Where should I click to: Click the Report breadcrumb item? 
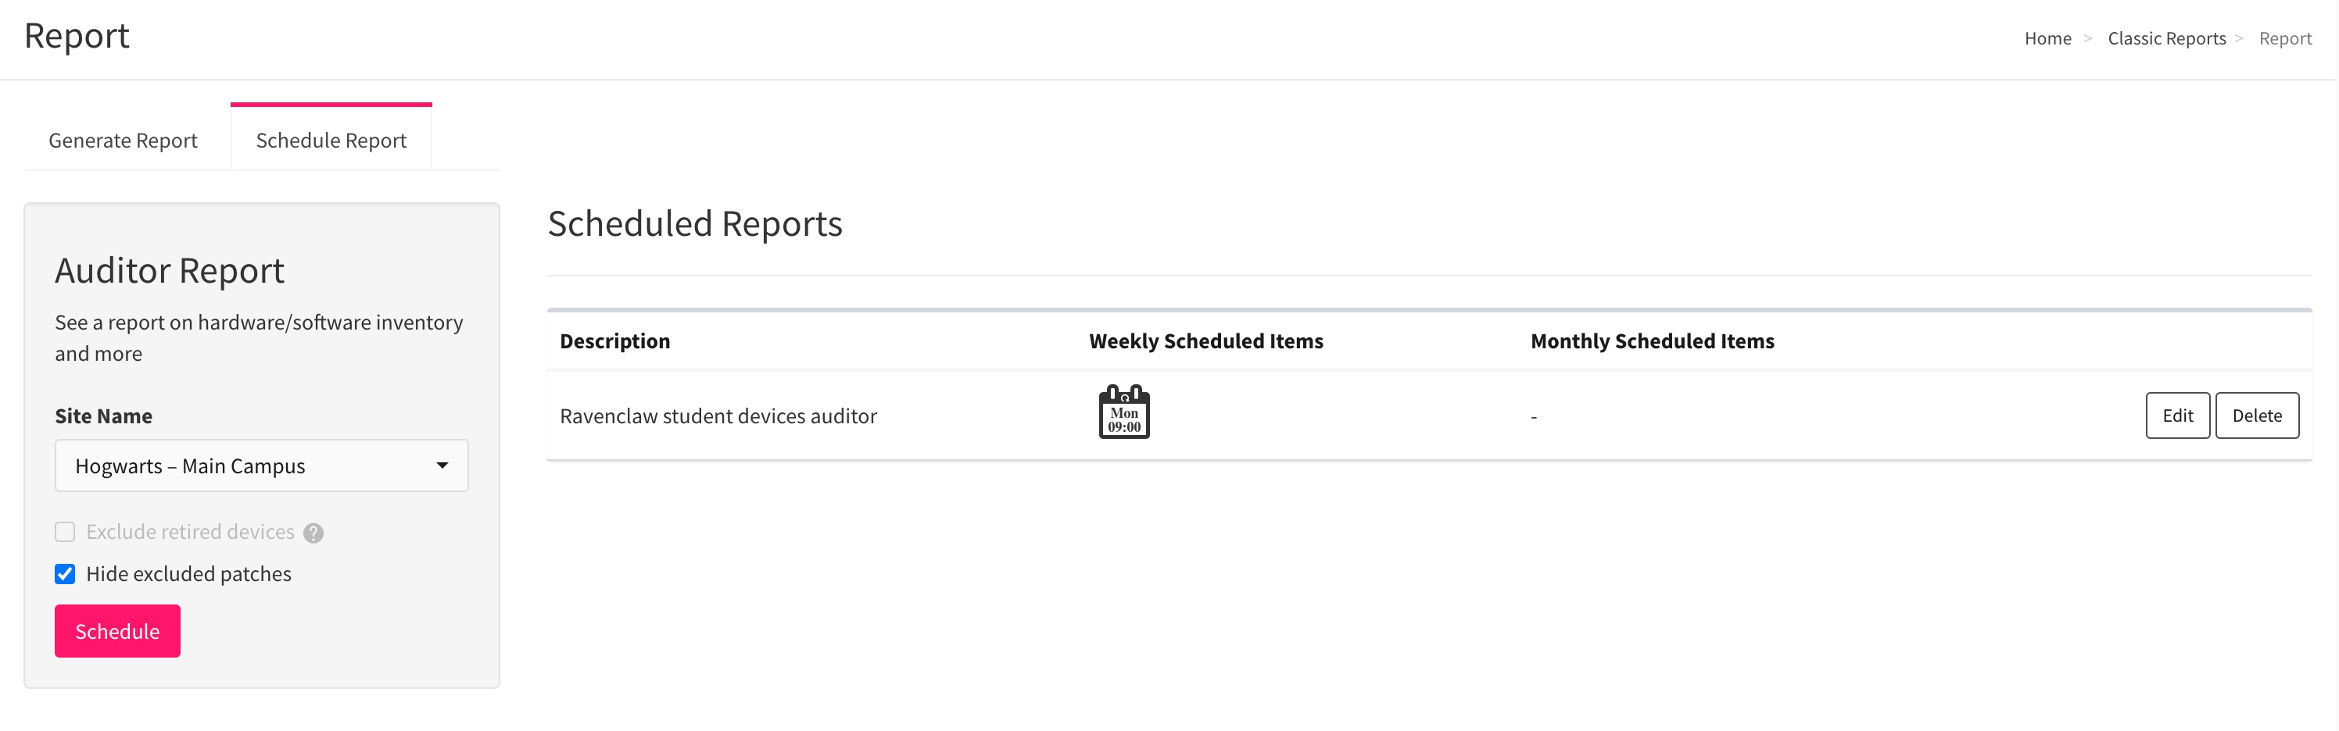(2284, 39)
